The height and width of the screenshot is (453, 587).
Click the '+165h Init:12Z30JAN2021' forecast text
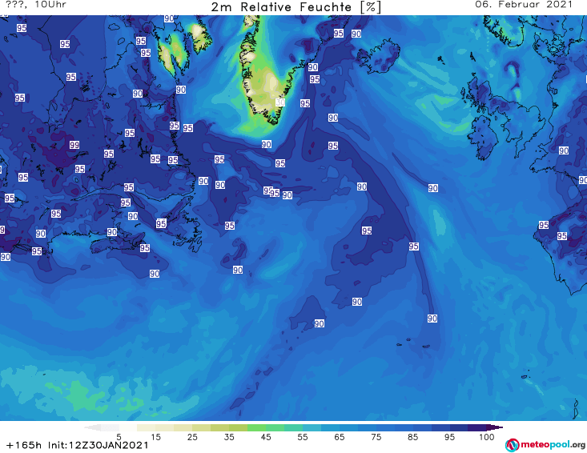(78, 445)
